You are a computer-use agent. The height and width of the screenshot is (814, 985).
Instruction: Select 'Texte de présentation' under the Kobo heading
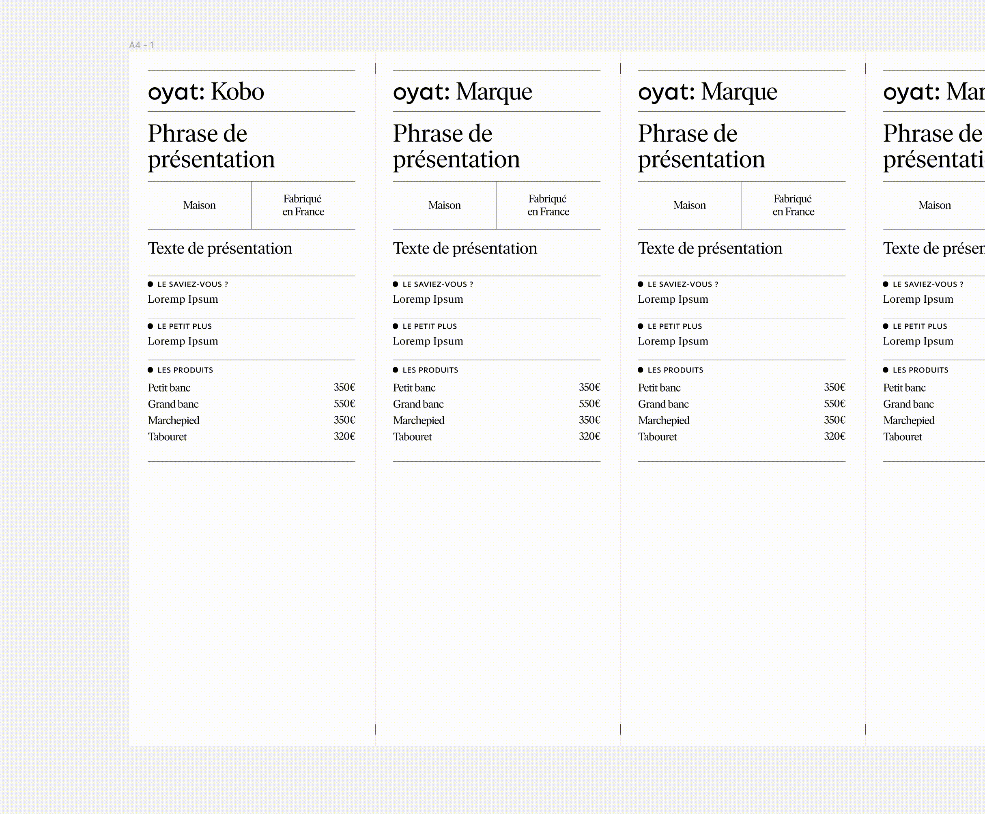[x=219, y=248]
